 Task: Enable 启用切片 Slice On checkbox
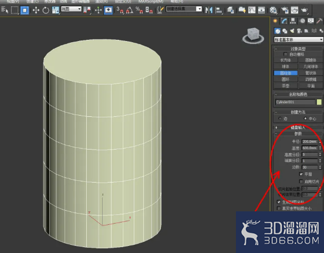(301, 181)
